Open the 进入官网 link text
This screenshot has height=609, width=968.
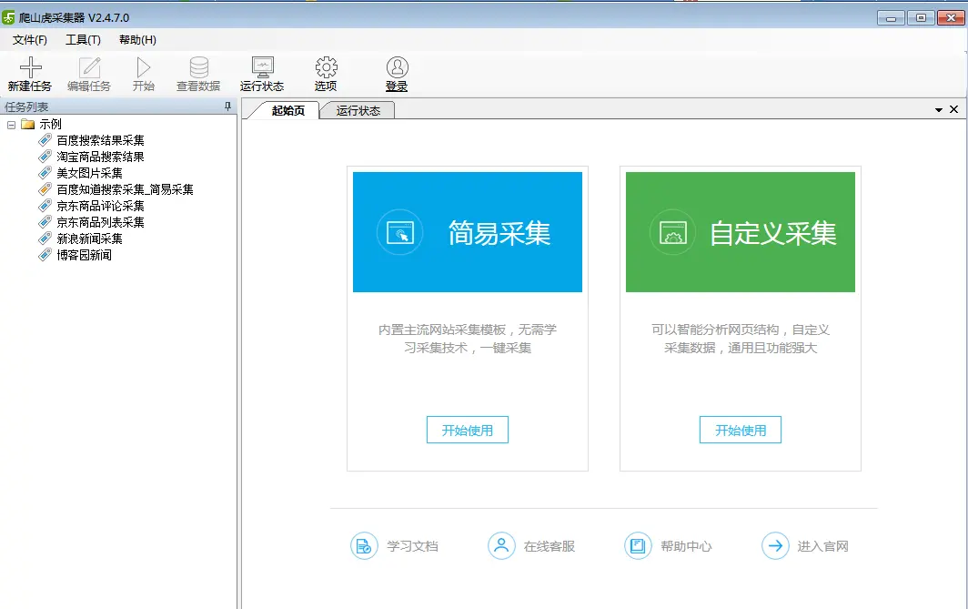823,546
